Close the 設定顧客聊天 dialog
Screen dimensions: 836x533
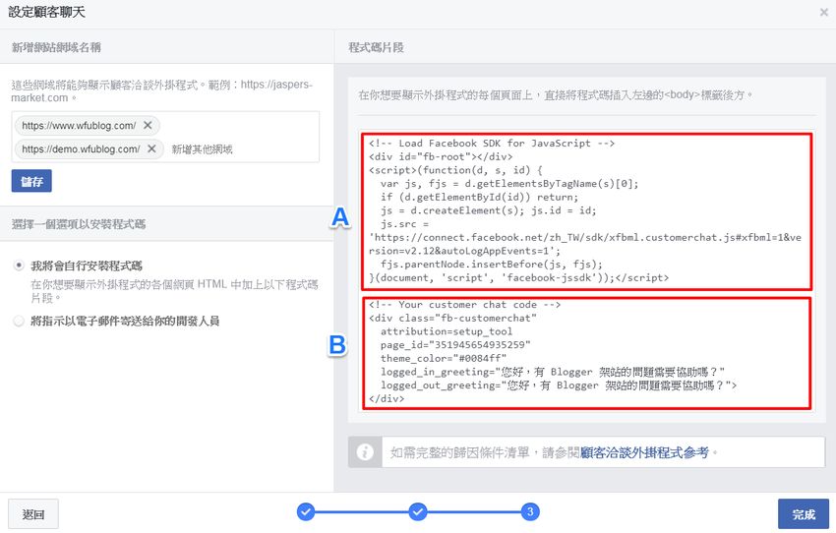pyautogui.click(x=824, y=12)
